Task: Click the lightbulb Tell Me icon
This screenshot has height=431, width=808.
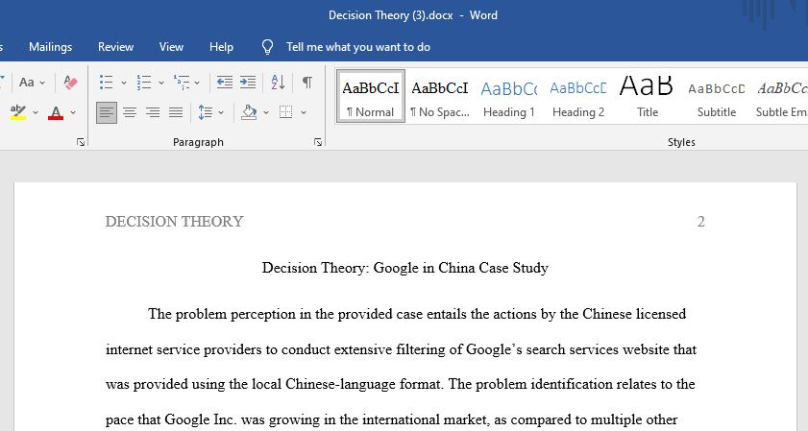Action: click(x=267, y=47)
